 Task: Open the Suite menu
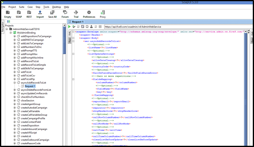point(21,7)
